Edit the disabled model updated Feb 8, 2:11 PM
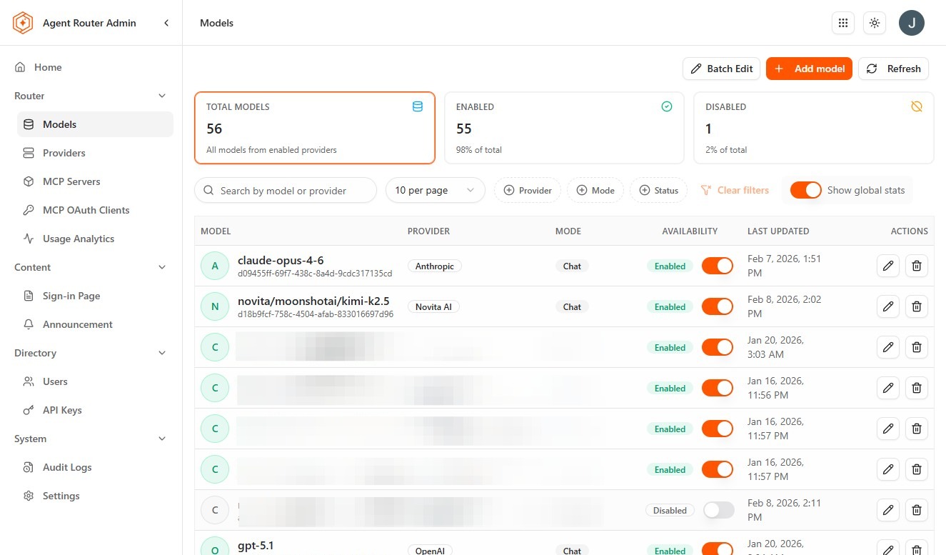 [x=888, y=510]
